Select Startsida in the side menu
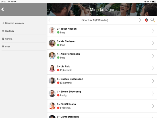 click(x=24, y=31)
